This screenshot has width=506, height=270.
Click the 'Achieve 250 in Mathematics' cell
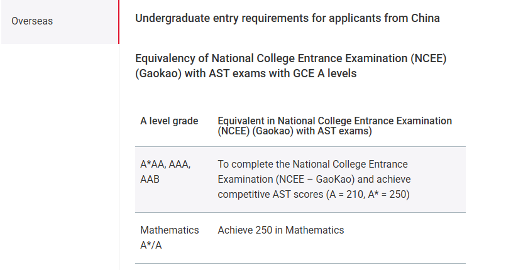281,230
